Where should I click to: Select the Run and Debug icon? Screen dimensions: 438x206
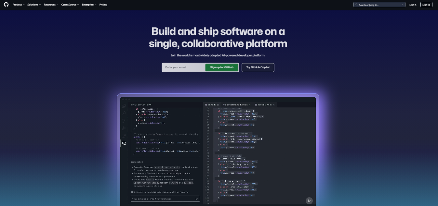(124, 128)
